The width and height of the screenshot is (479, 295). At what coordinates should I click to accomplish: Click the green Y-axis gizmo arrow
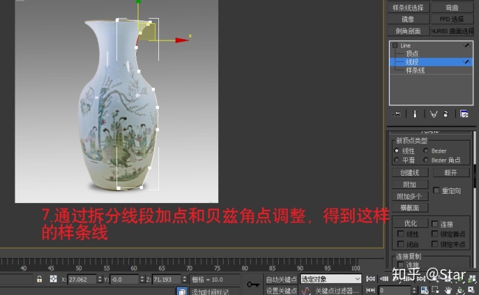138,3
